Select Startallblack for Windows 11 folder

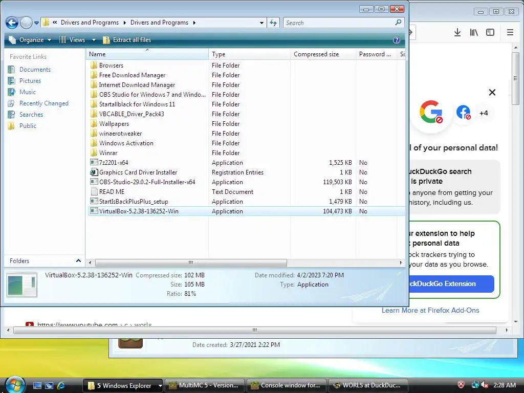(x=133, y=104)
